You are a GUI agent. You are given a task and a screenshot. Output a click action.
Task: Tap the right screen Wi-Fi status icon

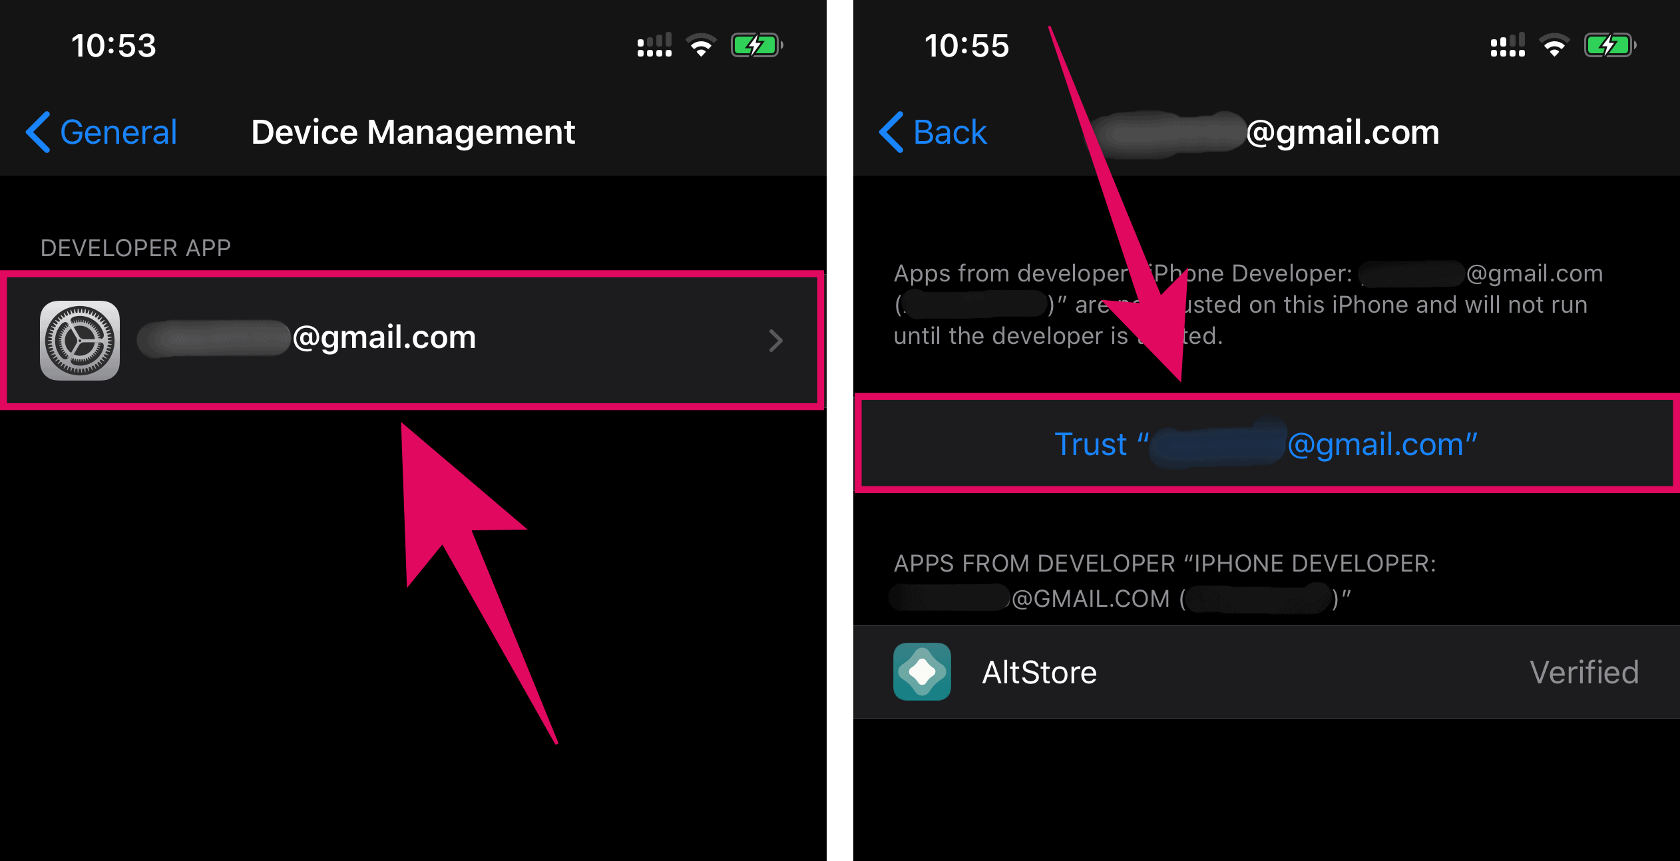[1554, 45]
